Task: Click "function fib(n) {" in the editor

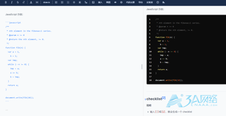Action: click(15, 47)
